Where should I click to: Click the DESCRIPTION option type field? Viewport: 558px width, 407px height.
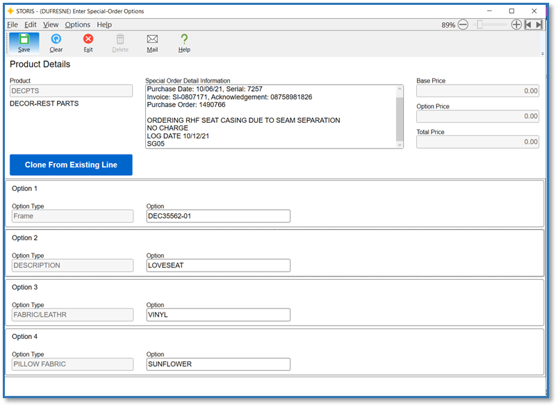coord(72,265)
